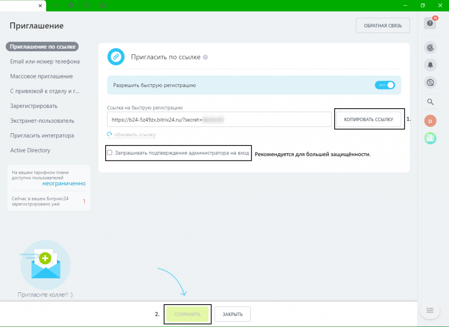Open help icon with 15 badge
Screen dimensions: 449x327
[430, 23]
